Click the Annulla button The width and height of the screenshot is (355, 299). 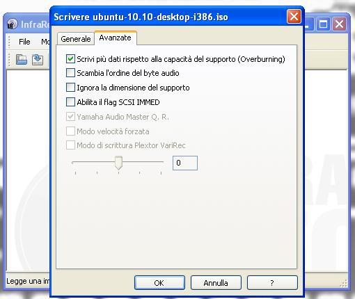[x=216, y=283]
